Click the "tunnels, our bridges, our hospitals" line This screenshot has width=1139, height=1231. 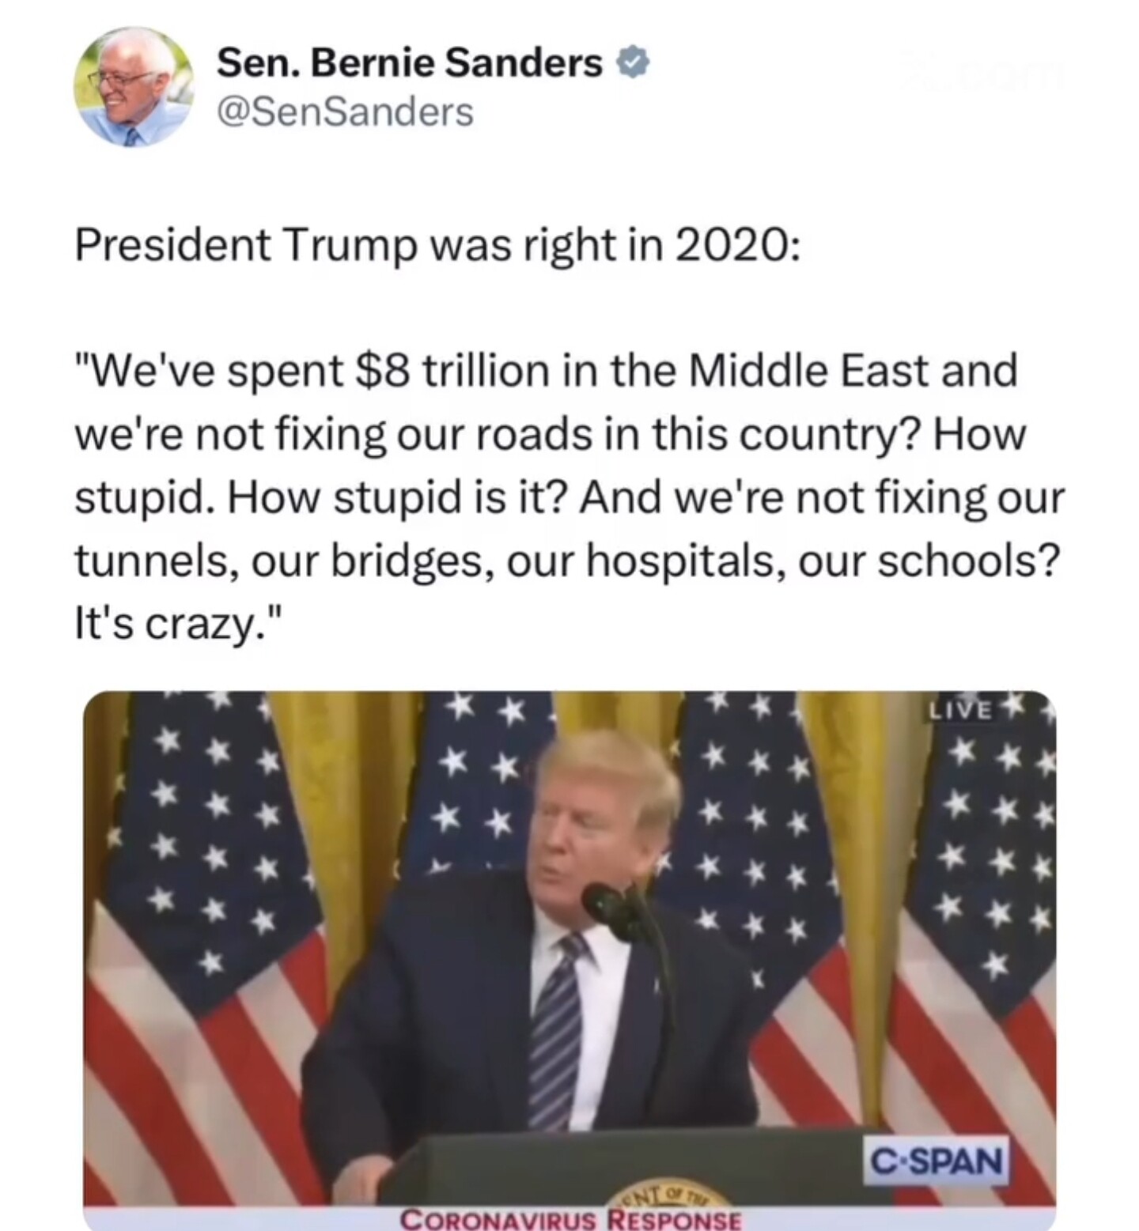coord(430,561)
